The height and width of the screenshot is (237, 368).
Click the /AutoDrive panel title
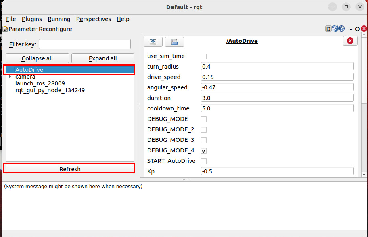click(242, 41)
